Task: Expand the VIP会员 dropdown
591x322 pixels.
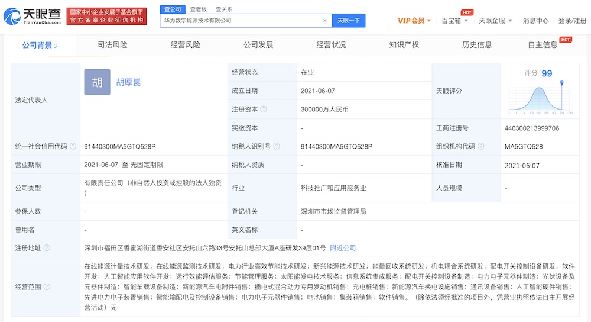Action: pos(414,21)
